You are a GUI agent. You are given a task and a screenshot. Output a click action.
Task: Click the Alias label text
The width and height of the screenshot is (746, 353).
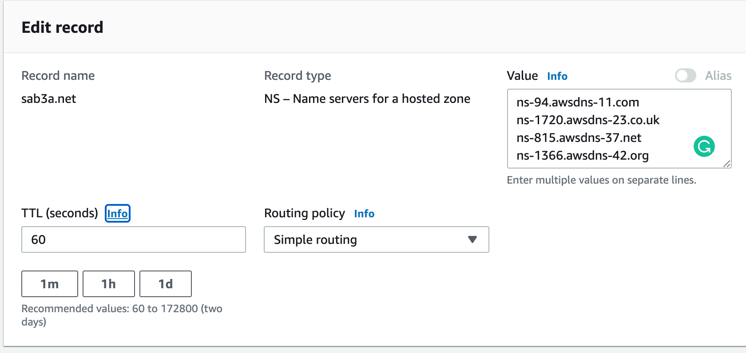[x=718, y=76]
